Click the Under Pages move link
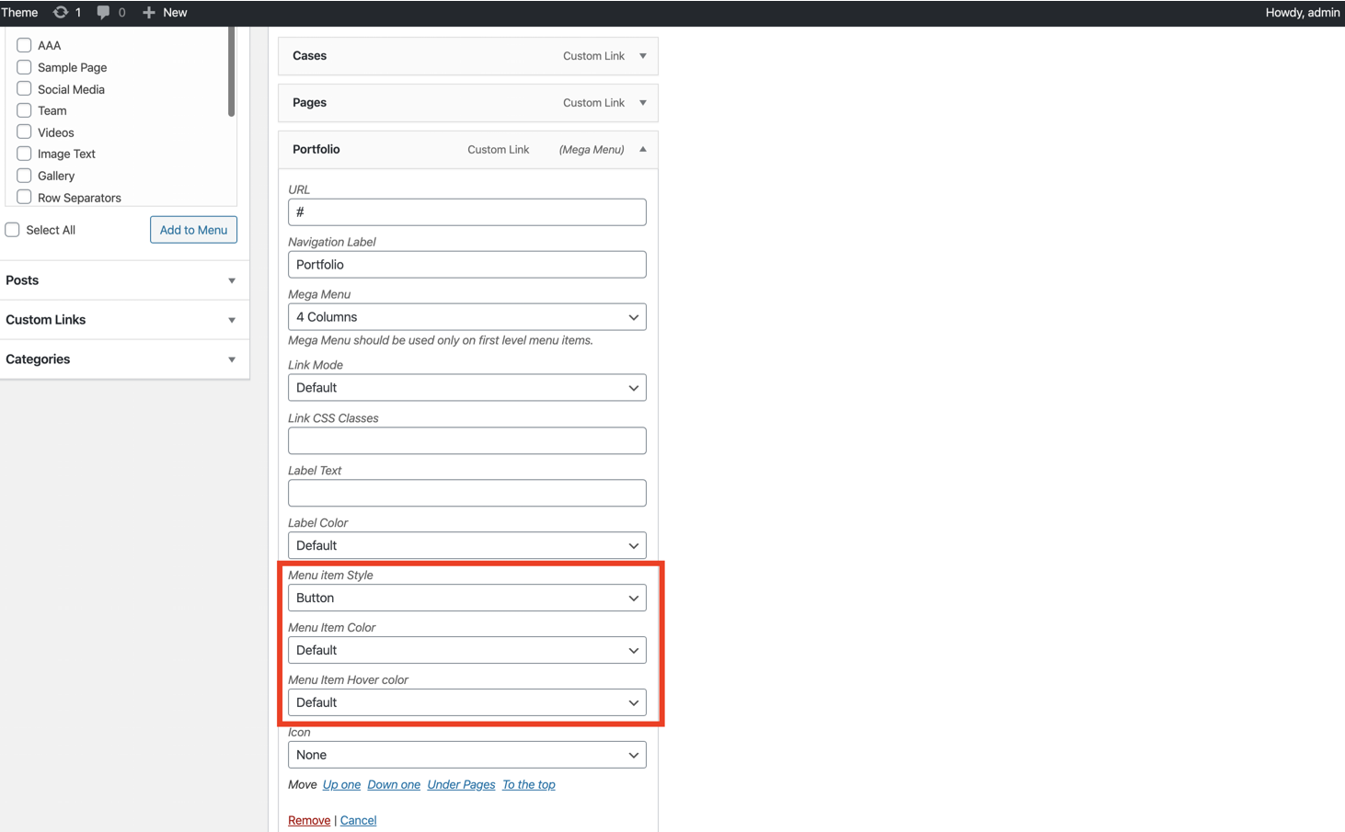Image resolution: width=1345 pixels, height=832 pixels. 461,784
